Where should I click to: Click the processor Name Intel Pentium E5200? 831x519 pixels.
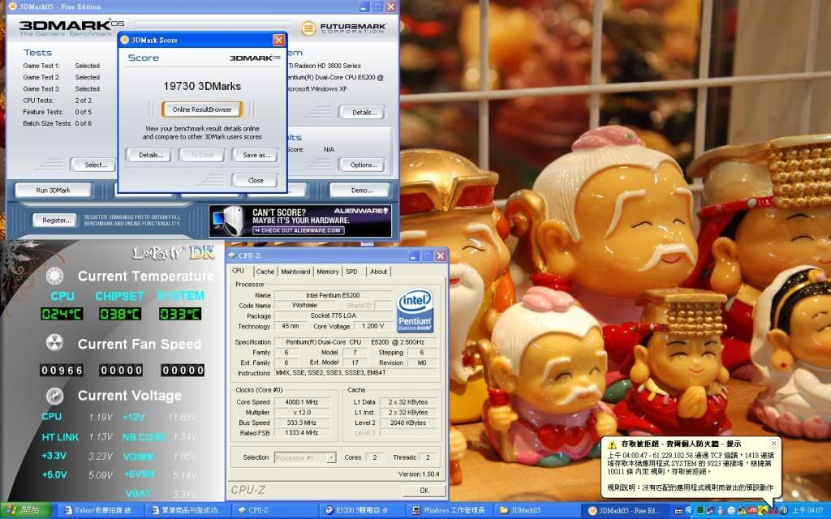tap(334, 295)
